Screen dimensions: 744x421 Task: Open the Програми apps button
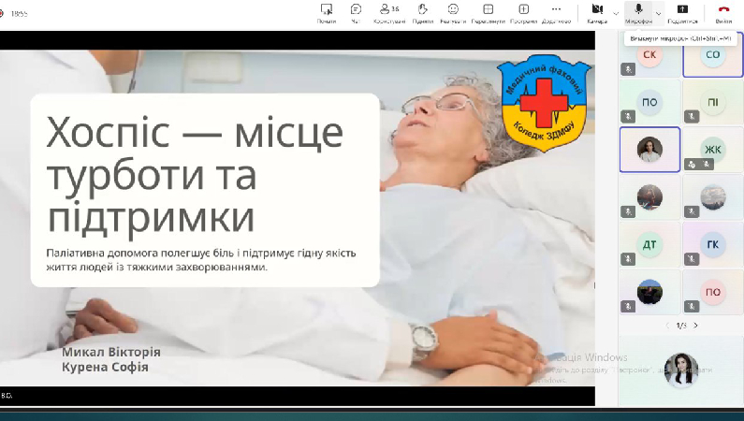524,13
